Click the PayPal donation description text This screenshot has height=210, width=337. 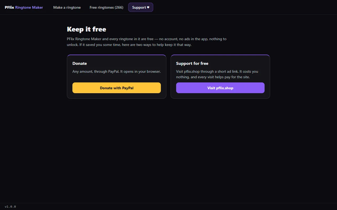(x=117, y=71)
